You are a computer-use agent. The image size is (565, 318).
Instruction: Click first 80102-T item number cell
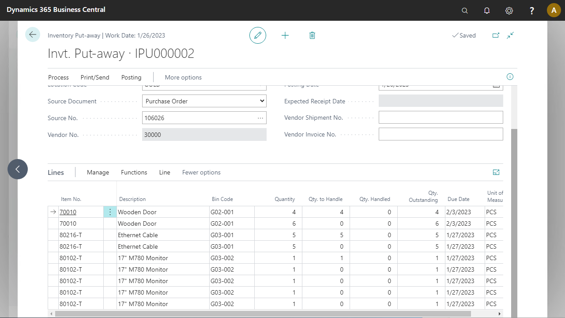click(x=81, y=258)
